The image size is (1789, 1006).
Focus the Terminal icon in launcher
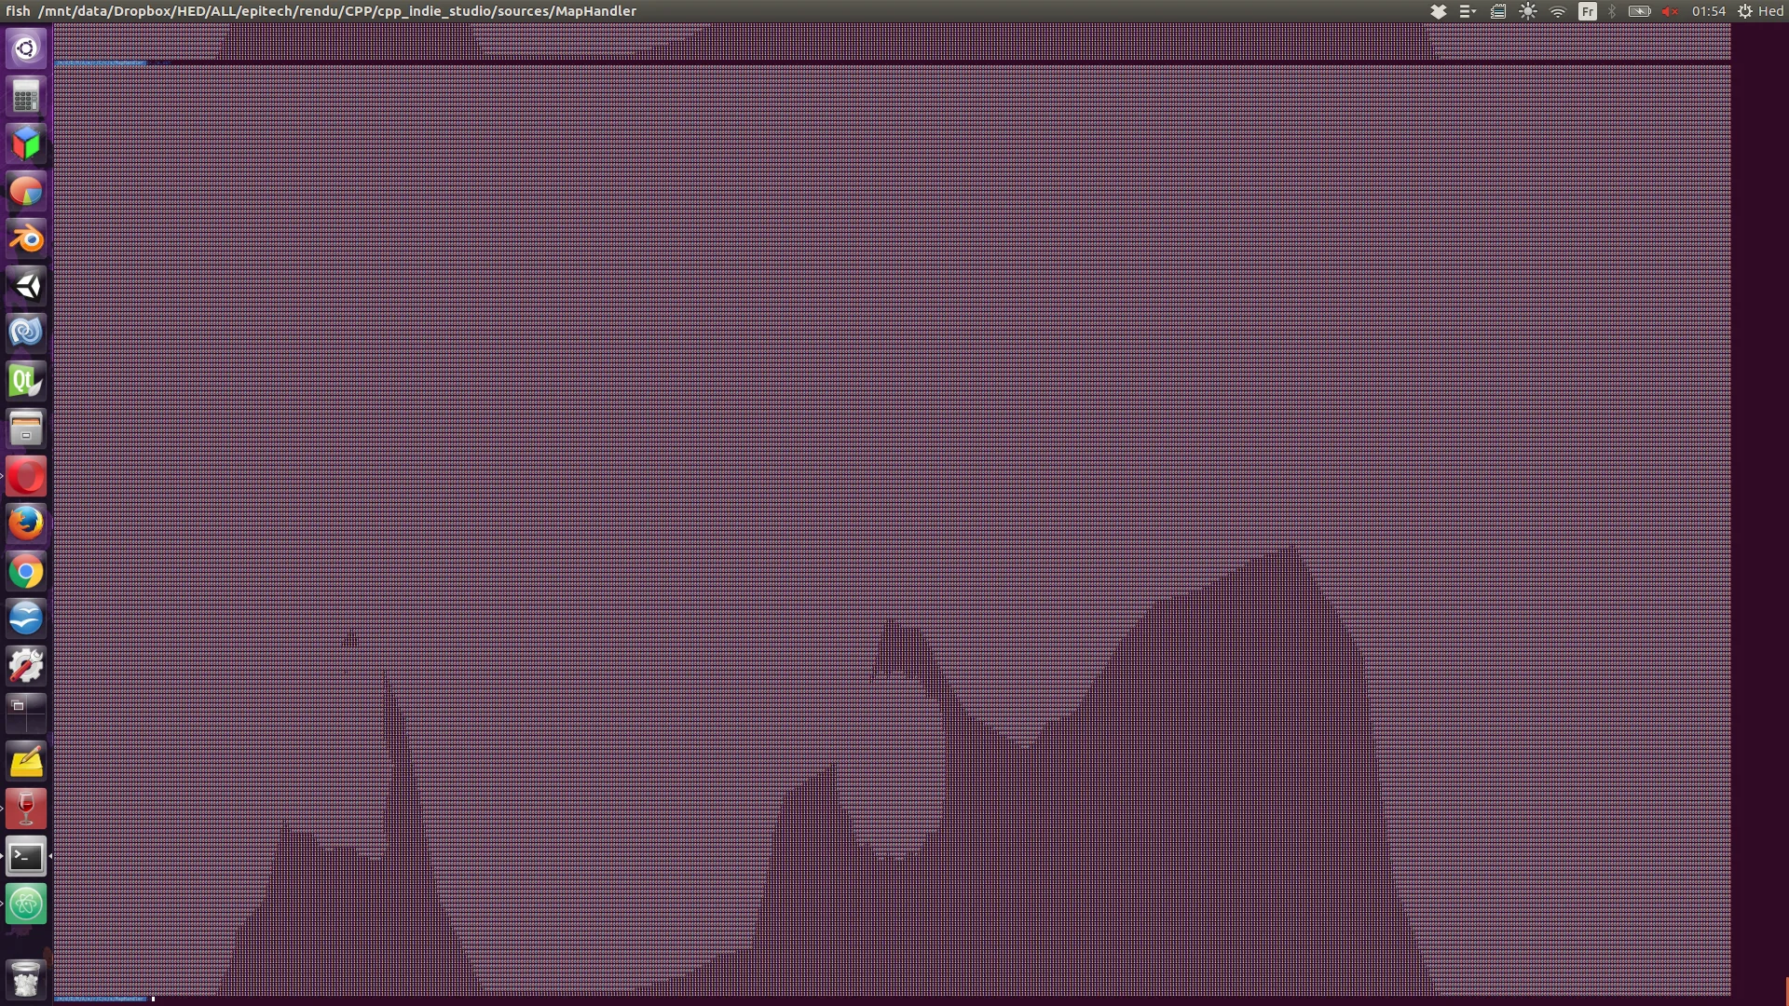[26, 856]
